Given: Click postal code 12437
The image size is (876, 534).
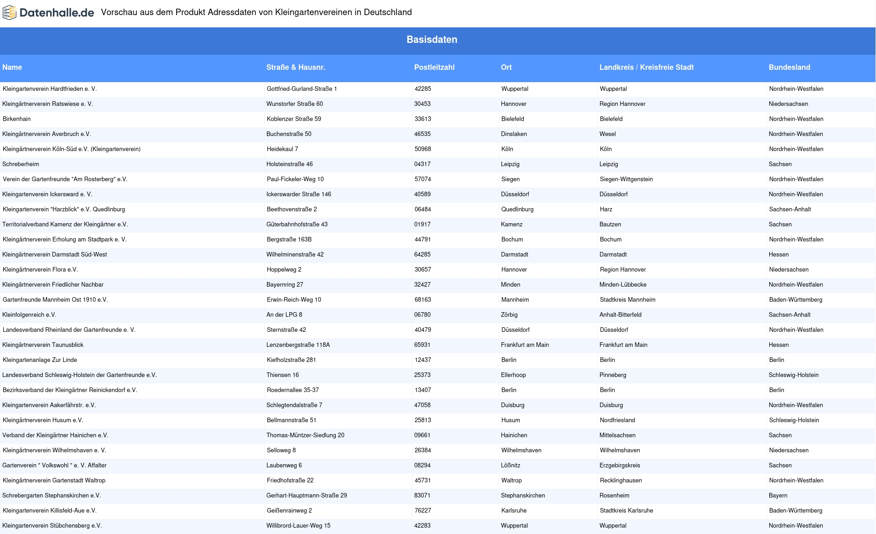Looking at the screenshot, I should 423,360.
